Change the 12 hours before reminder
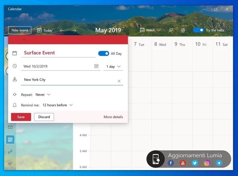Viewport: 238px width, 176px height. coord(58,105)
